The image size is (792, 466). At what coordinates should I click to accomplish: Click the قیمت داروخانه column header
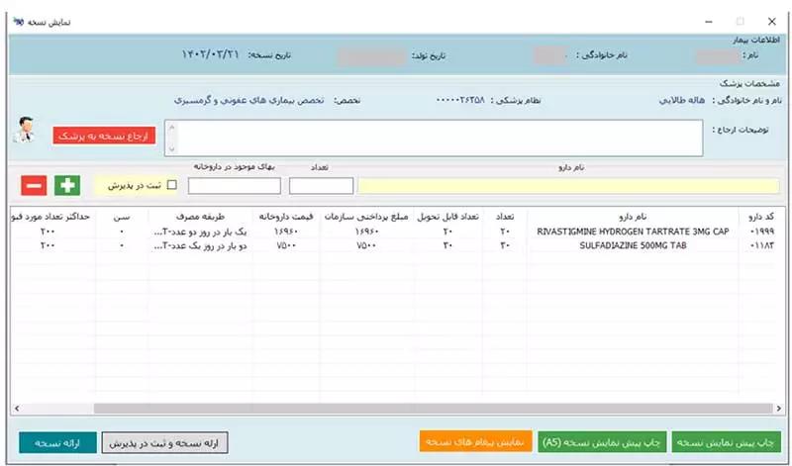286,217
